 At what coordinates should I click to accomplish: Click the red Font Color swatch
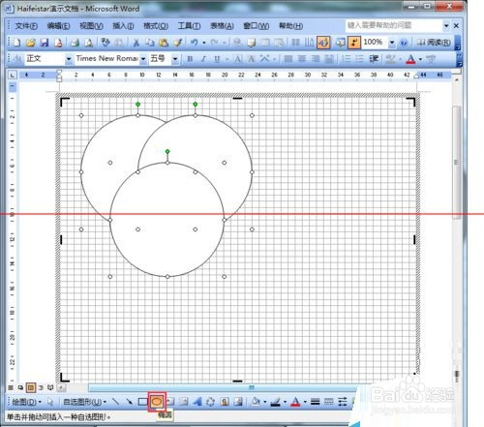coord(295,402)
